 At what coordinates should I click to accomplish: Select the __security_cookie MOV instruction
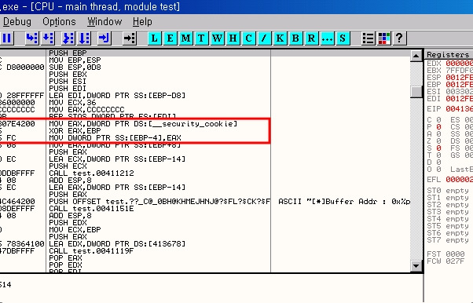(x=143, y=123)
